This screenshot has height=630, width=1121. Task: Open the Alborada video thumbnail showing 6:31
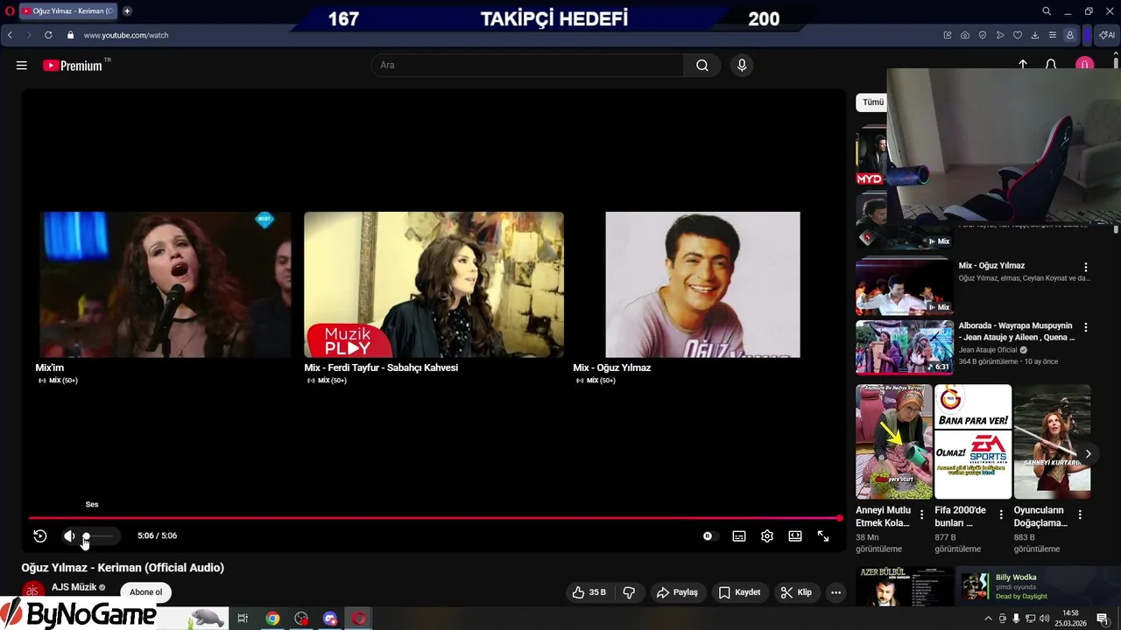[x=905, y=347]
